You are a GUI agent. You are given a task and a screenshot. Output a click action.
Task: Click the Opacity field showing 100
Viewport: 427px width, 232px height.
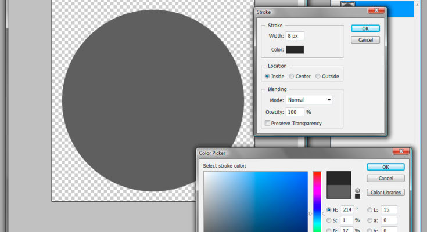(x=295, y=112)
